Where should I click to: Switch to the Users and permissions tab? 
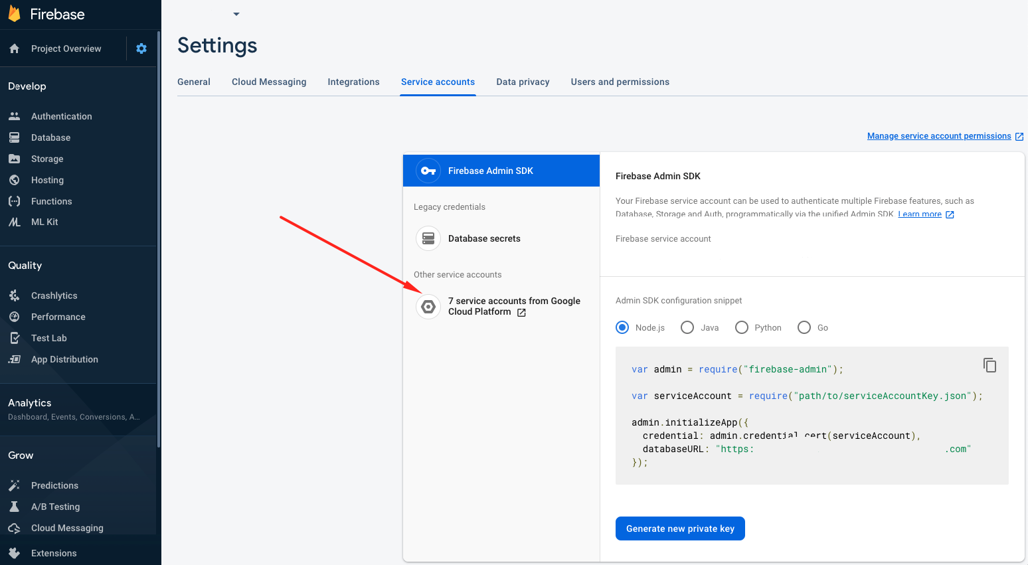pos(620,82)
